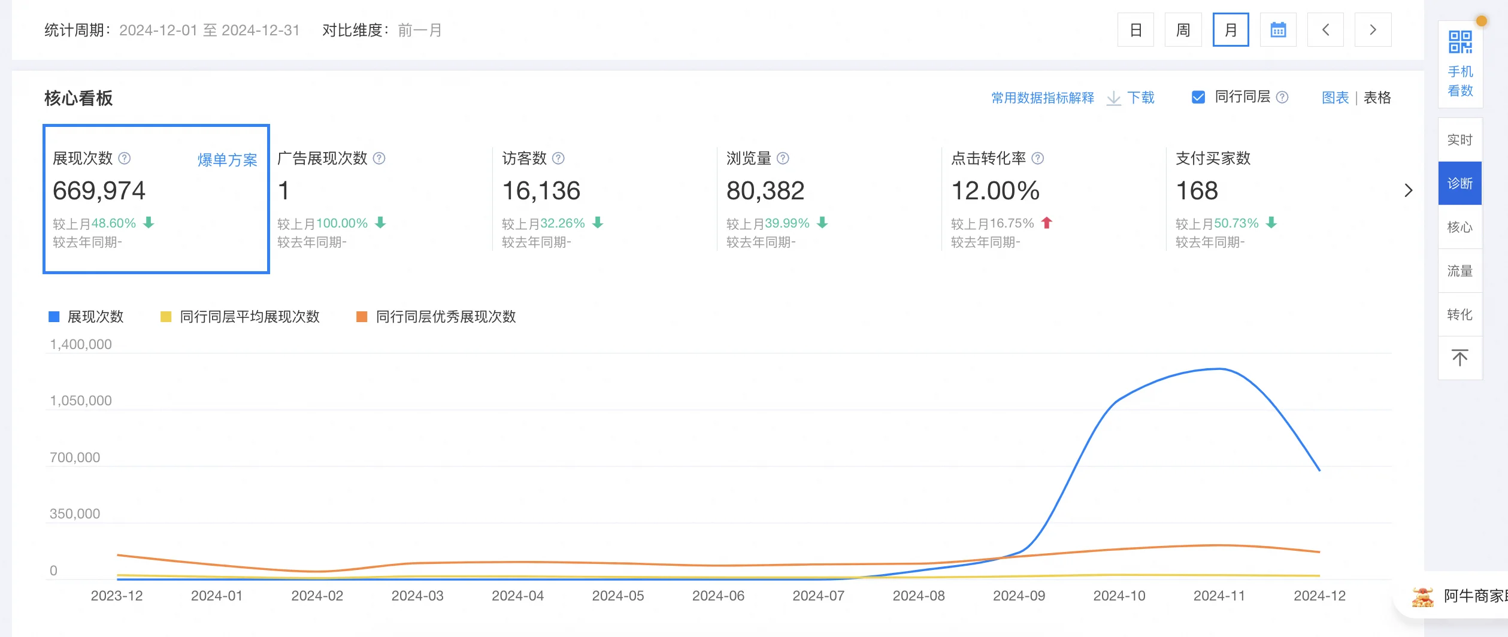
Task: Click the 核心看板 heading
Action: pos(78,98)
